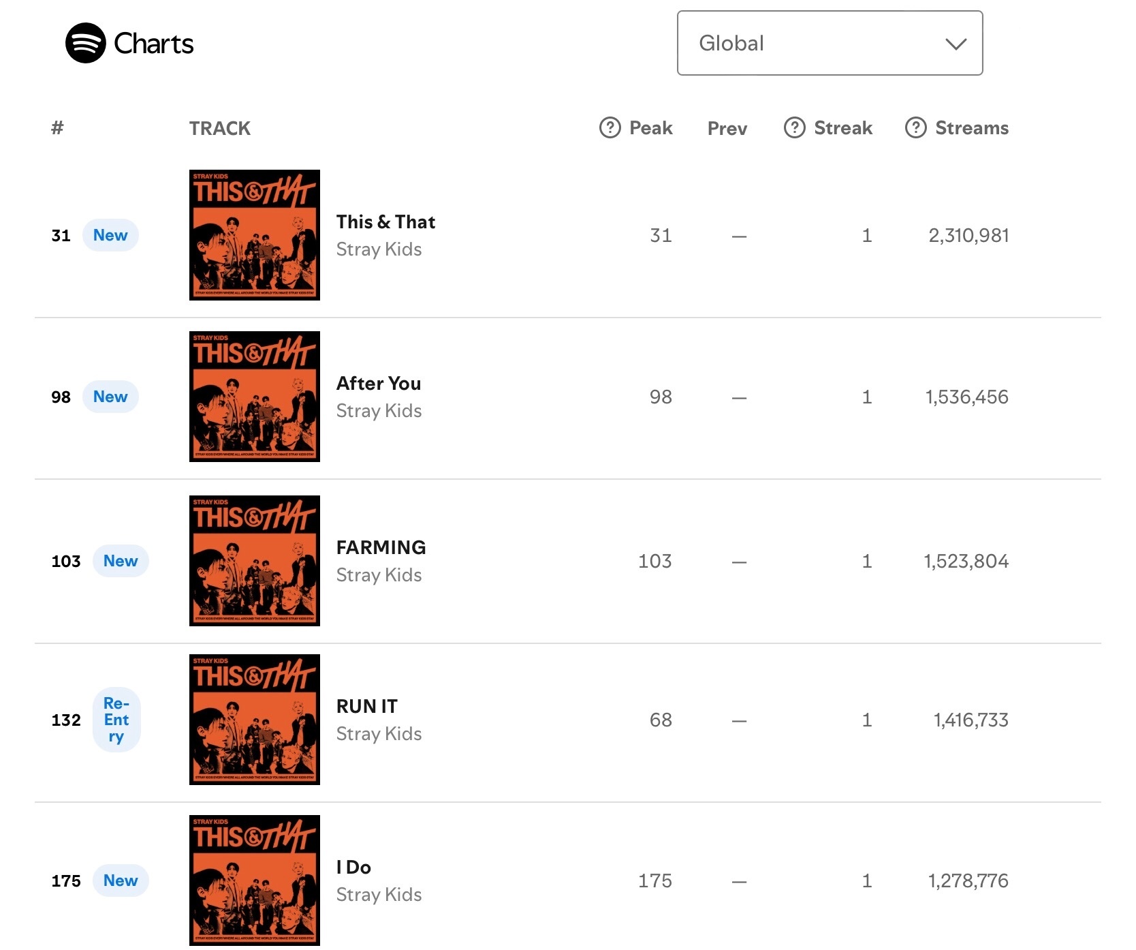Click the Peak help question-mark icon
1136x950 pixels.
[610, 127]
